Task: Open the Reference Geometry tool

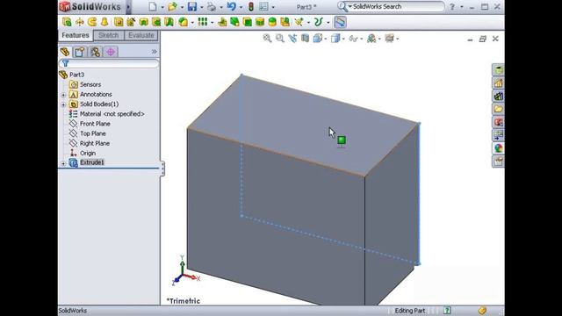Action: 299,22
